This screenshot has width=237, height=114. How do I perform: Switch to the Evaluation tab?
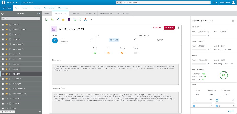(75, 13)
